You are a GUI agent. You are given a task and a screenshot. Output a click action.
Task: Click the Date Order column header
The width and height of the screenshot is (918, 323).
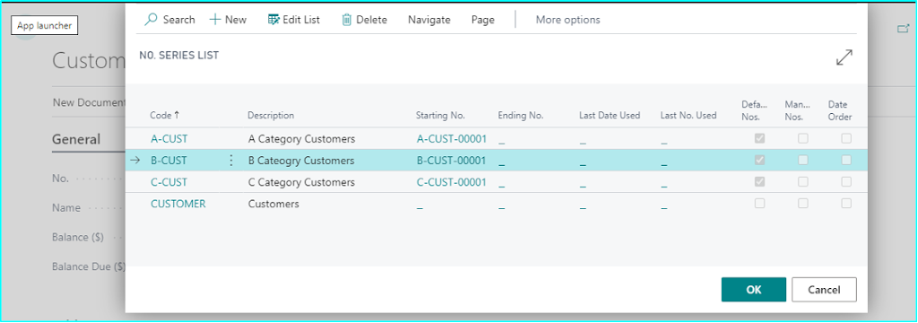coord(839,110)
